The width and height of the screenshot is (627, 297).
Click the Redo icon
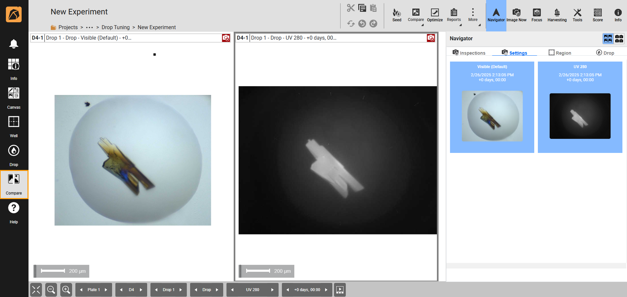(x=373, y=24)
